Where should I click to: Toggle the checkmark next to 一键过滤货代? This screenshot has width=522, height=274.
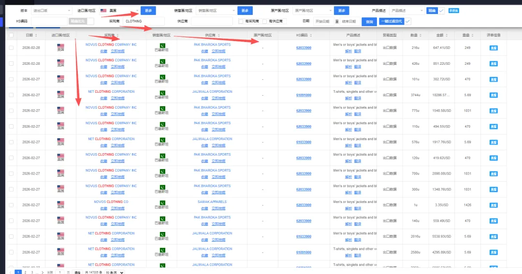click(407, 21)
